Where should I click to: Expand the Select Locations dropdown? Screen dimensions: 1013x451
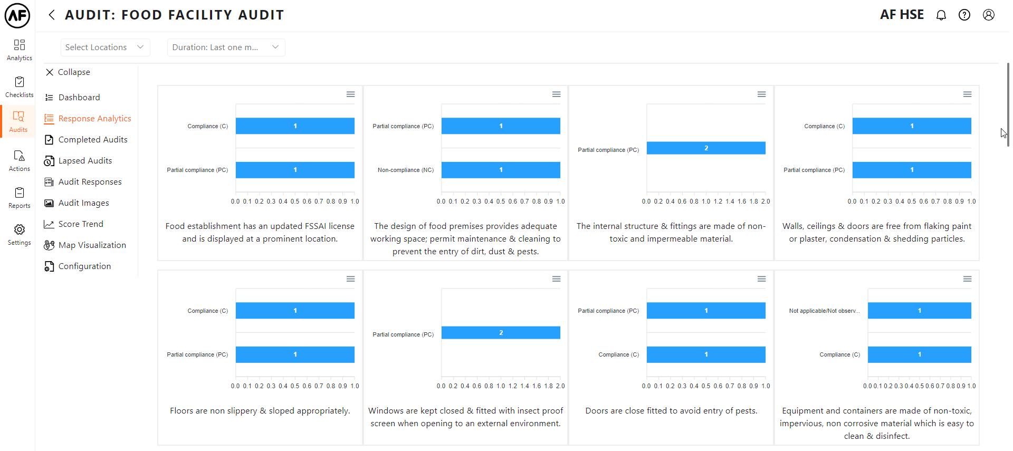tap(105, 47)
